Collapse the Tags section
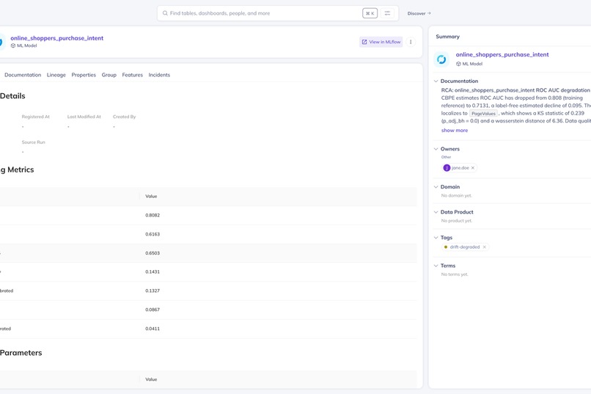Screen dimensions: 591x394 (436, 238)
